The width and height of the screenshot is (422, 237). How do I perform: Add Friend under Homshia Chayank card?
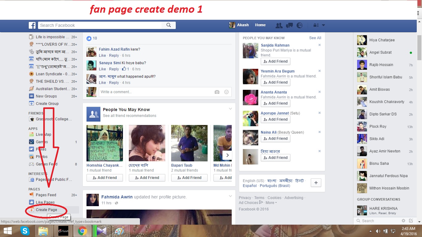[x=105, y=178]
